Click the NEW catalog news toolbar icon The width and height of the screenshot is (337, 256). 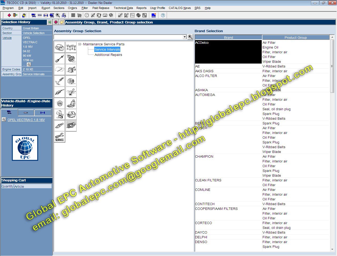click(154, 15)
